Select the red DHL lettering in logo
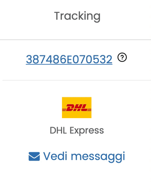Image resolution: width=151 pixels, height=192 pixels. (77, 108)
